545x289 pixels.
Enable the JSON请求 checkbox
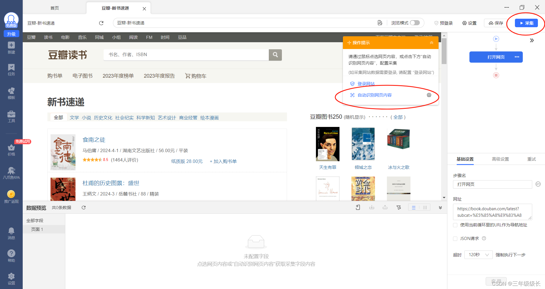pyautogui.click(x=455, y=239)
